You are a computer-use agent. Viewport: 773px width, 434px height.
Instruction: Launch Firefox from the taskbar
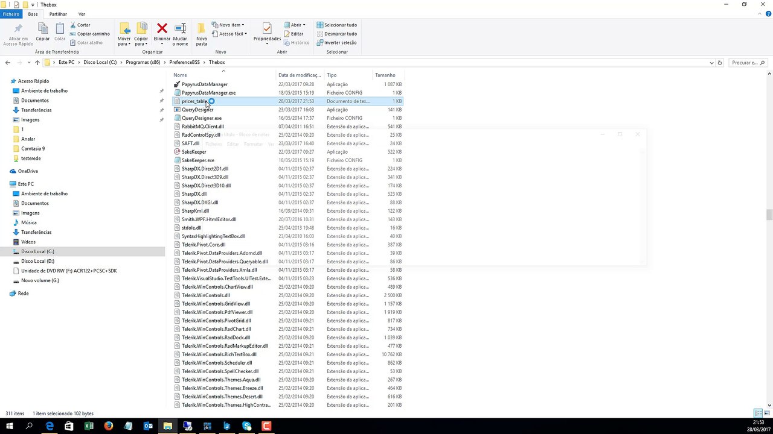click(109, 426)
